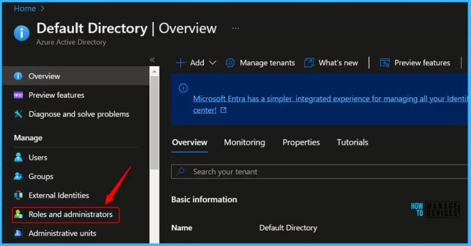Viewport: 471px width, 246px height.
Task: Click the Basic information heading
Action: (x=204, y=200)
